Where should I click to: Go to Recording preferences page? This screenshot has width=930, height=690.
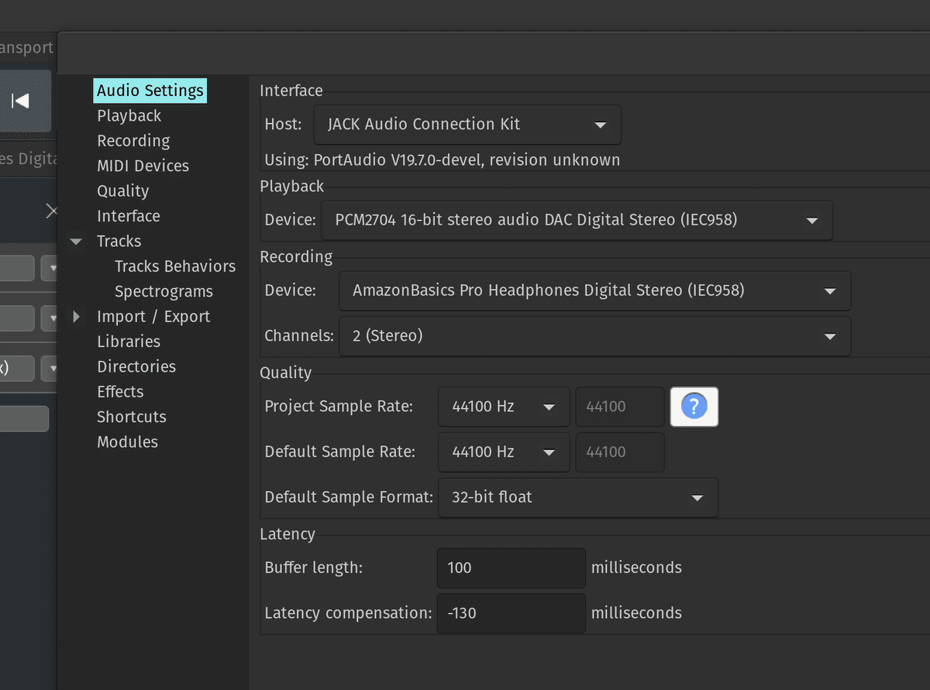coord(133,141)
